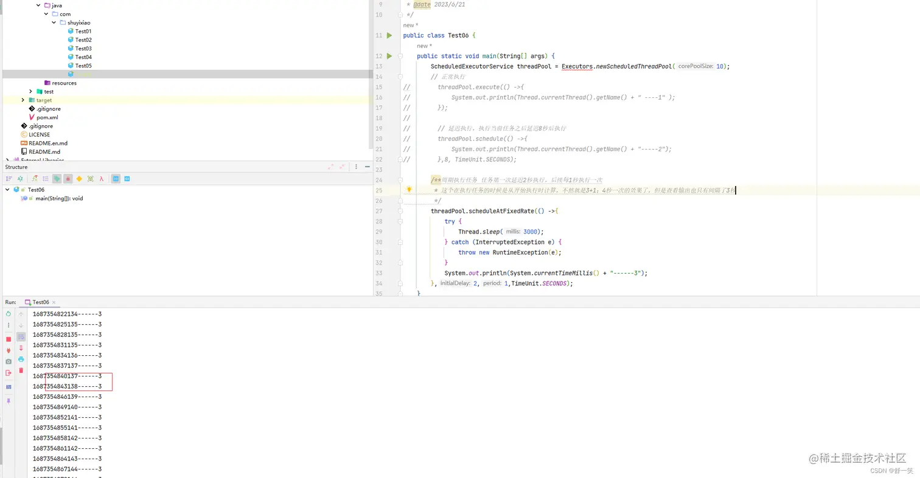Click Sort Alphabetically icon in Structure panel
Screen dimensions: 920x478
click(20, 179)
